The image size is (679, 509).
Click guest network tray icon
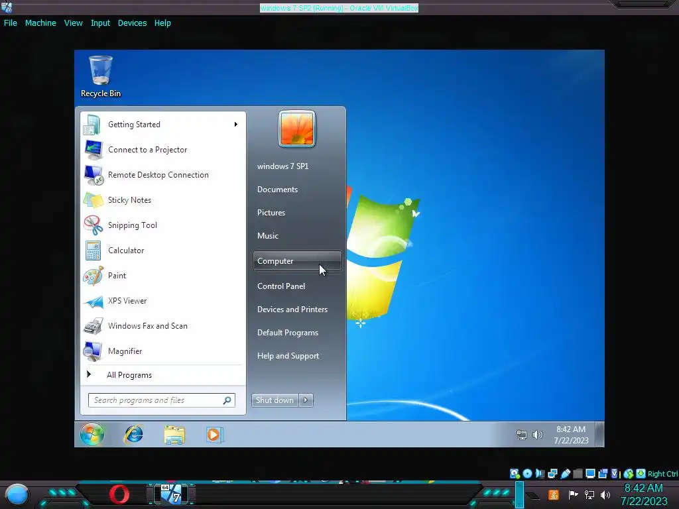click(x=522, y=435)
